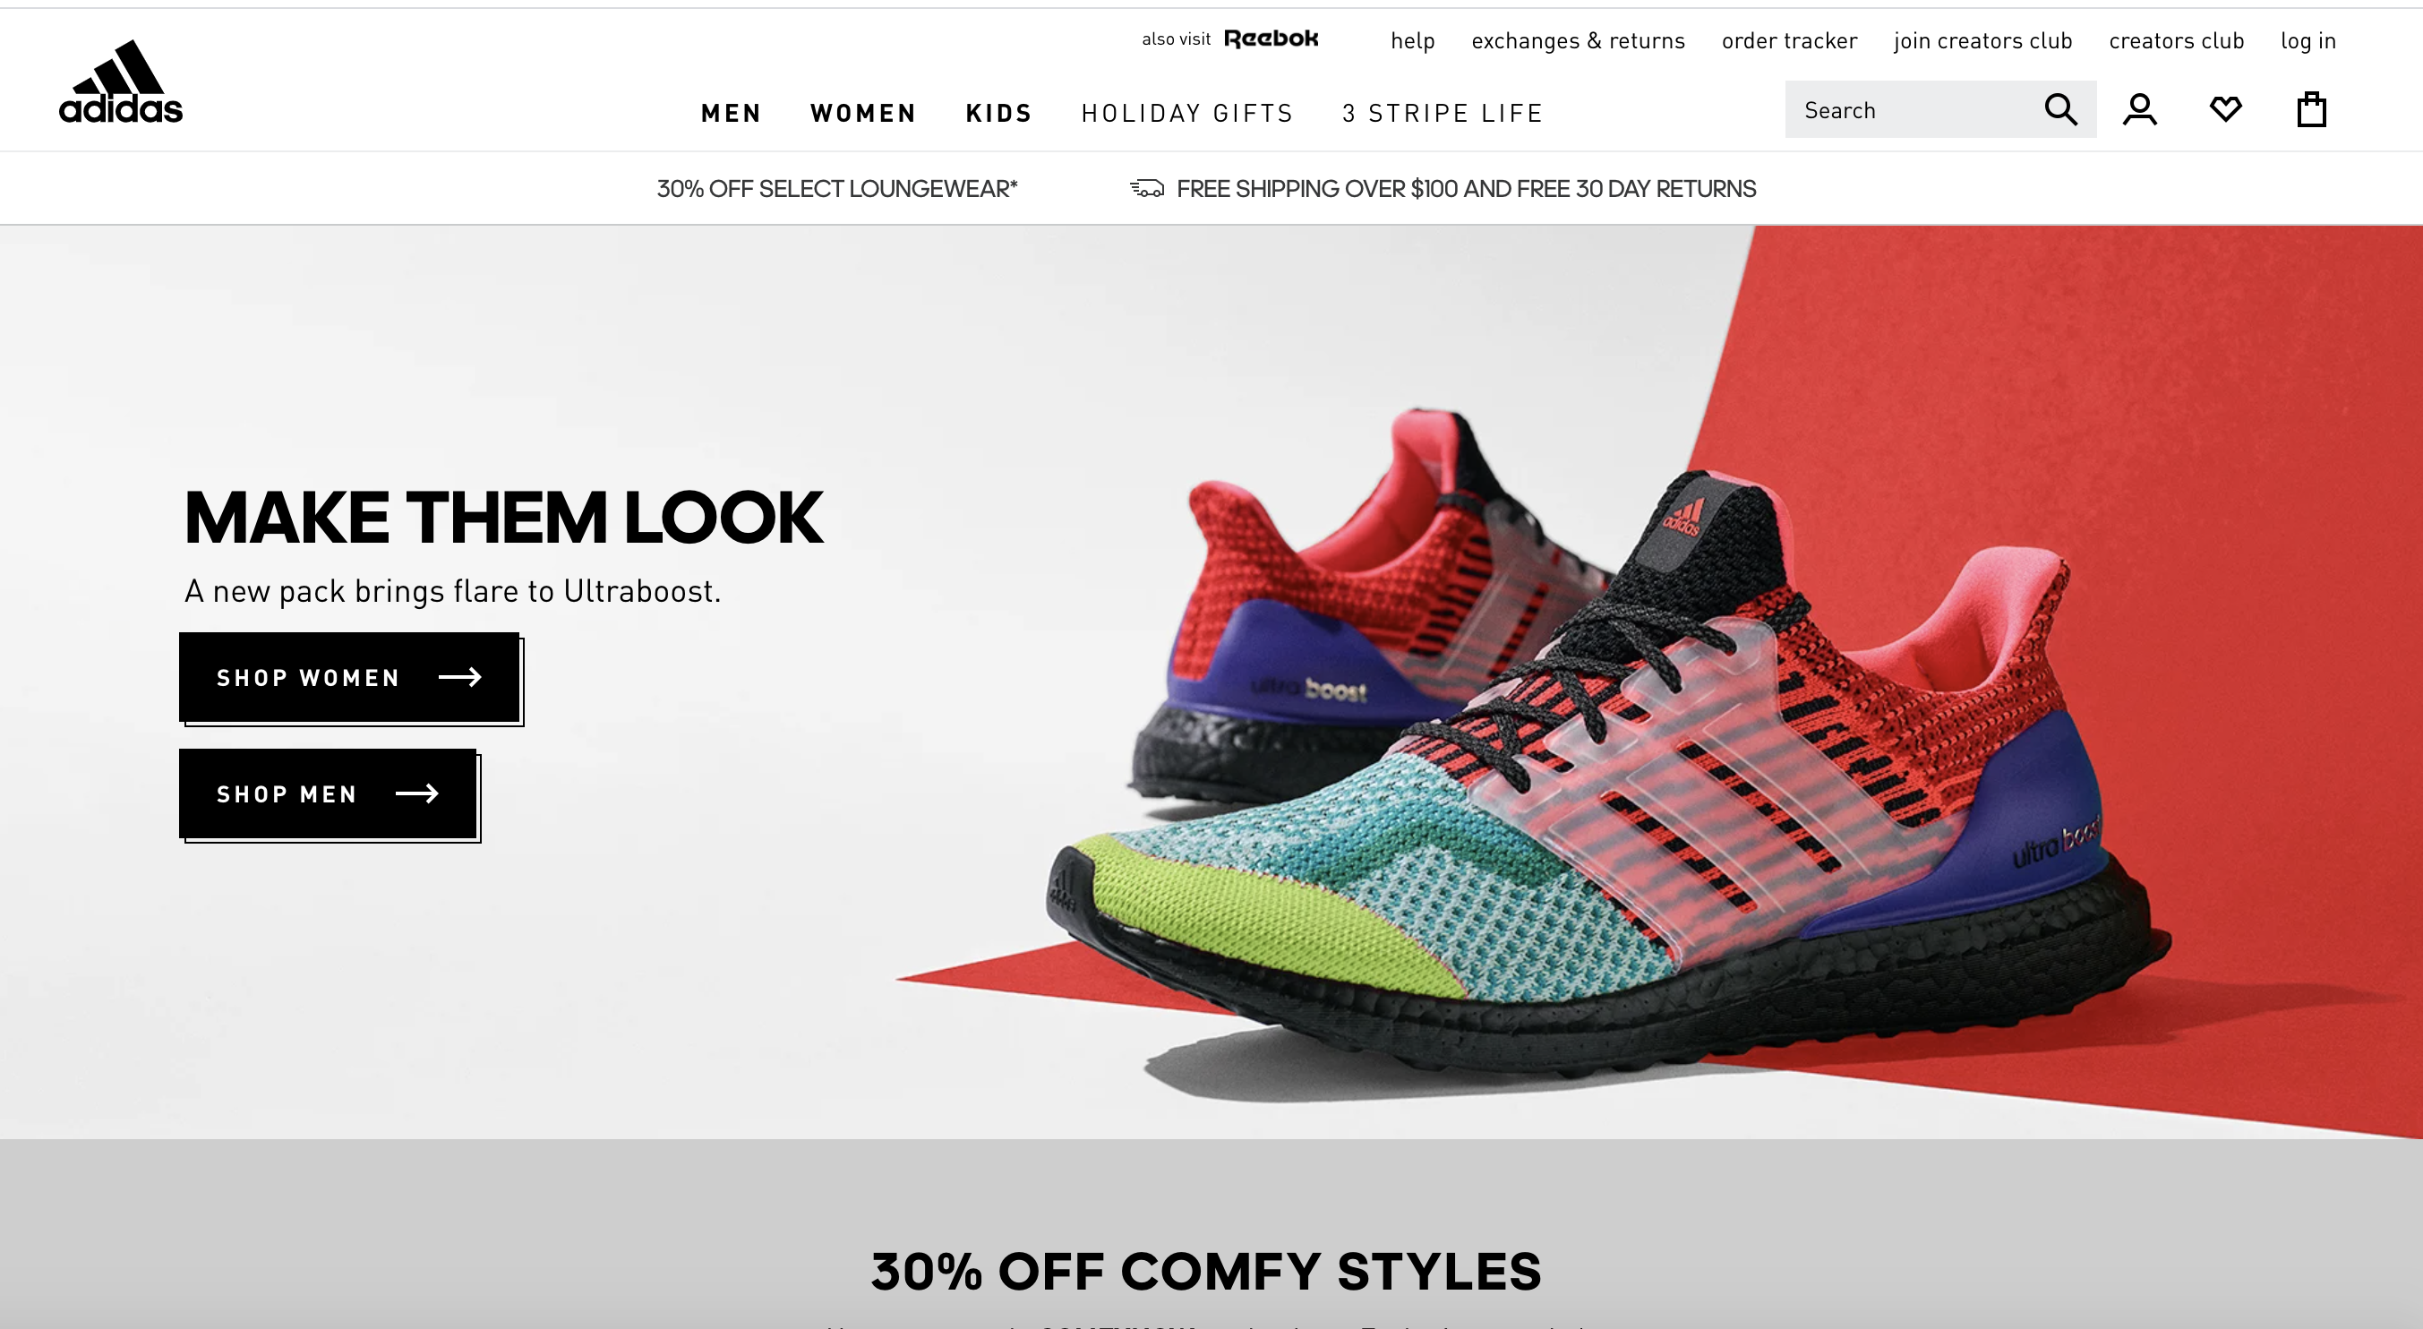Open the shopping bag icon

(x=2311, y=109)
